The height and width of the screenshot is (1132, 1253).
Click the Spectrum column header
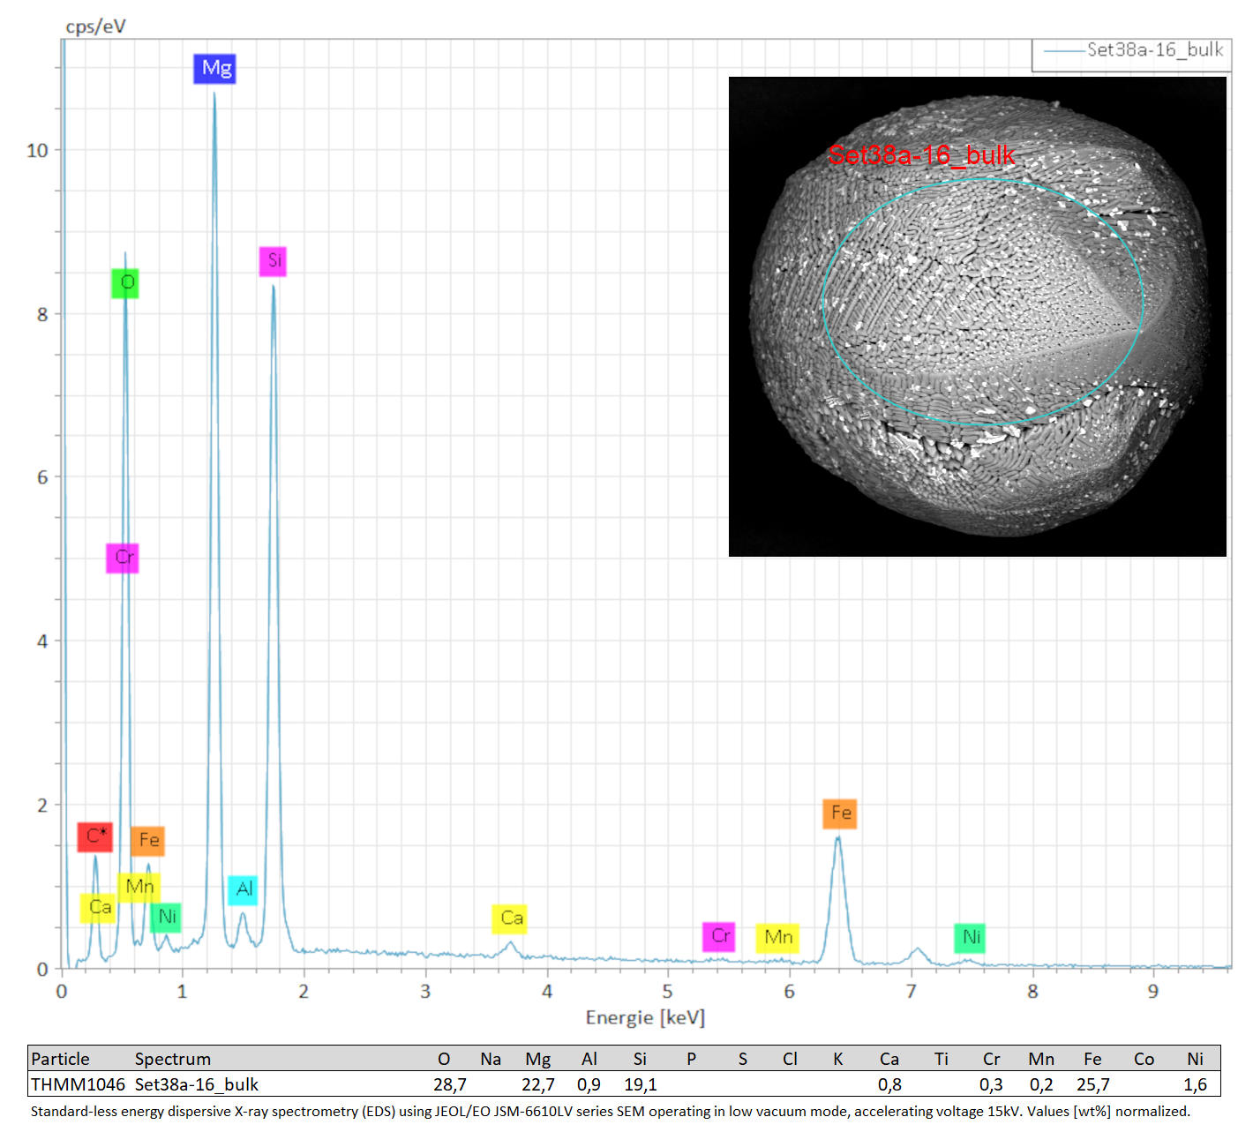173,1059
